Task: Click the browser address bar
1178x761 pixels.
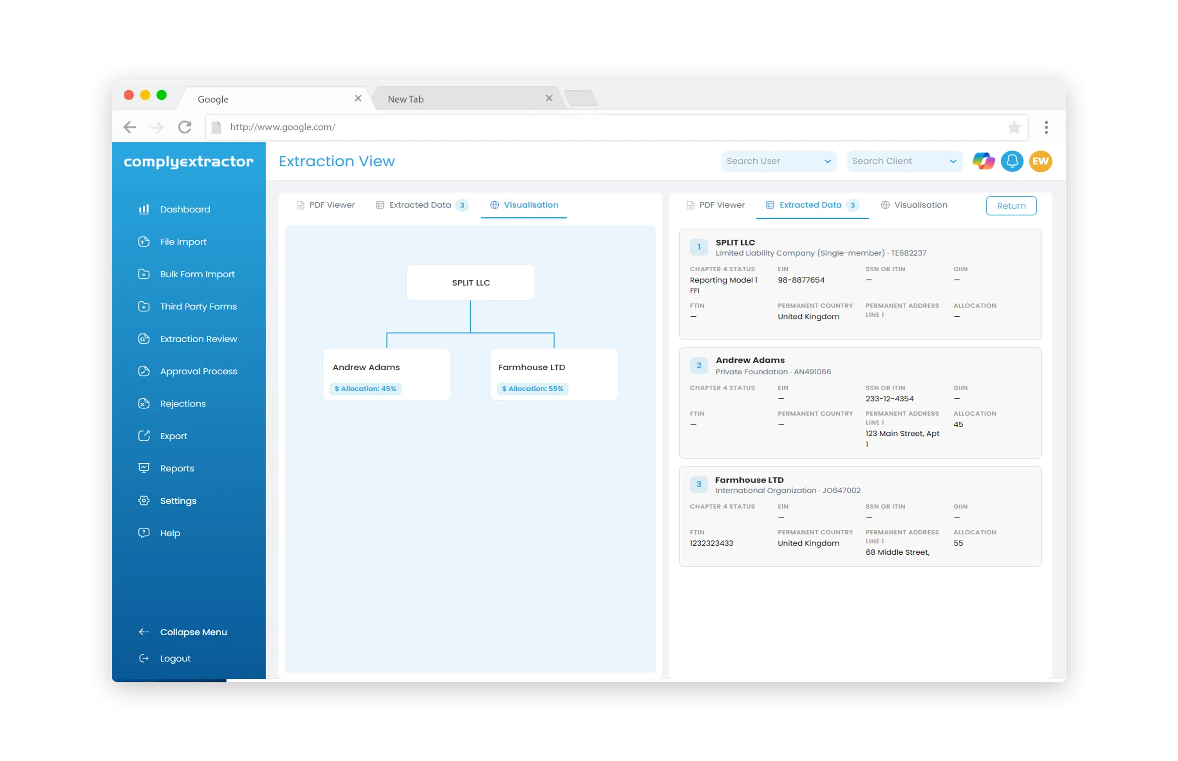Action: [617, 127]
